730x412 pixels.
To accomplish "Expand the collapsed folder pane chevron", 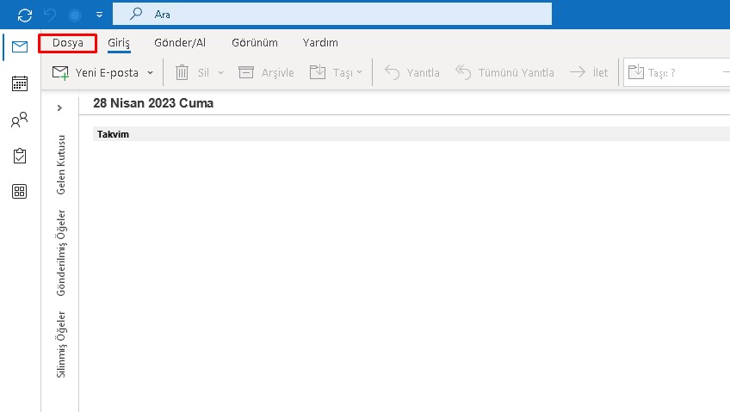I will [x=59, y=108].
